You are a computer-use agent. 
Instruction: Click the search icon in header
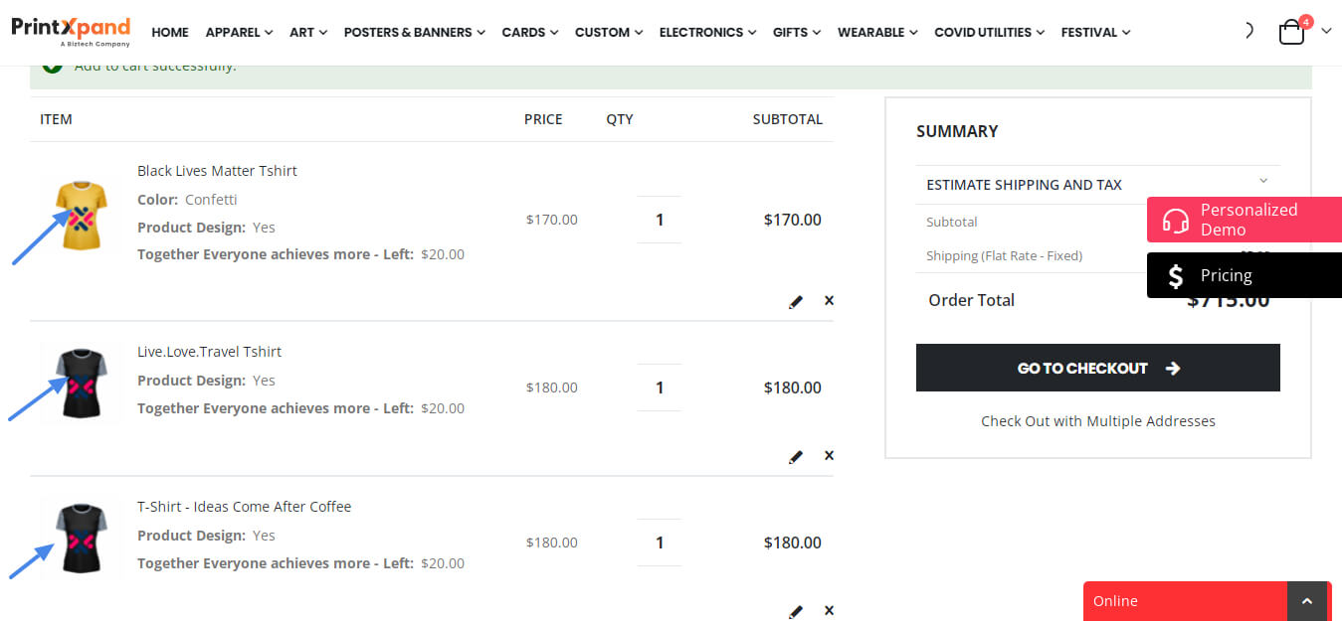1248,31
